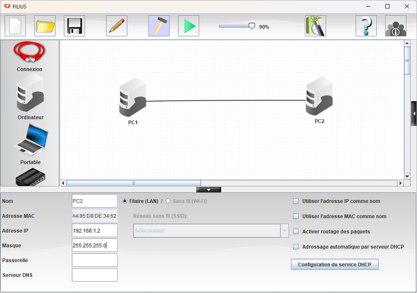Screen dimensions: 417x293
Task: Open a project using the folder icon
Action: click(45, 26)
